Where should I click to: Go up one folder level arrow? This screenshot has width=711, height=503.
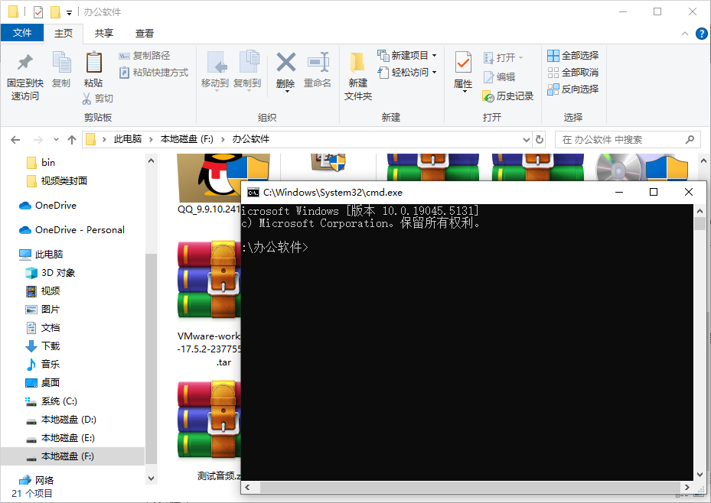(72, 140)
